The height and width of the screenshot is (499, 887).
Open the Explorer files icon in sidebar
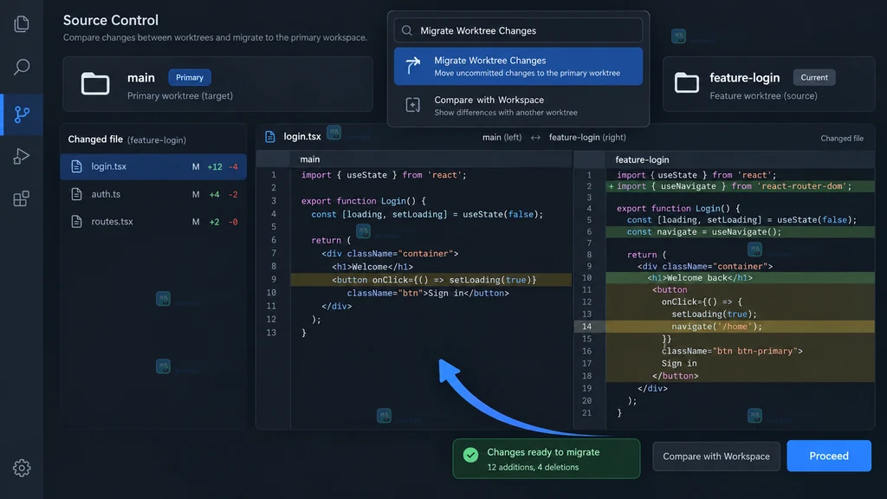[x=22, y=23]
